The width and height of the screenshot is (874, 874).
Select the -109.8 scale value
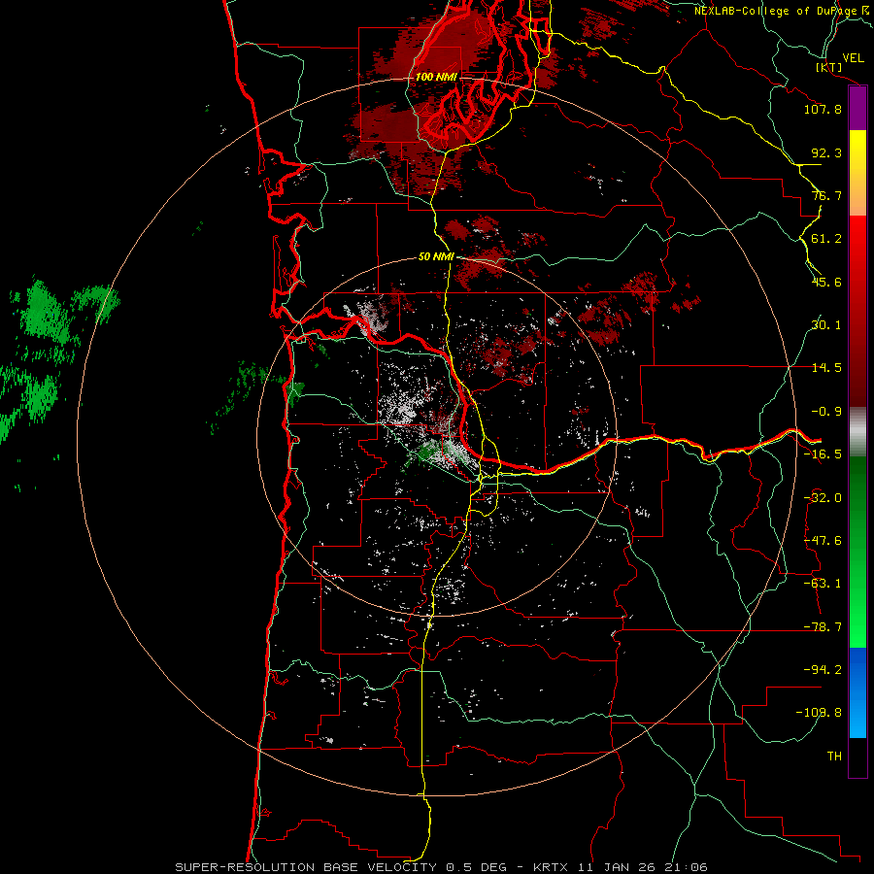pyautogui.click(x=819, y=713)
